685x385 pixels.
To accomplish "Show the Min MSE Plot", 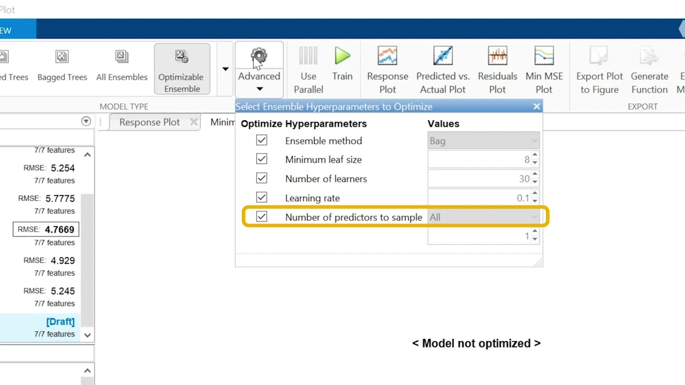I will 544,70.
